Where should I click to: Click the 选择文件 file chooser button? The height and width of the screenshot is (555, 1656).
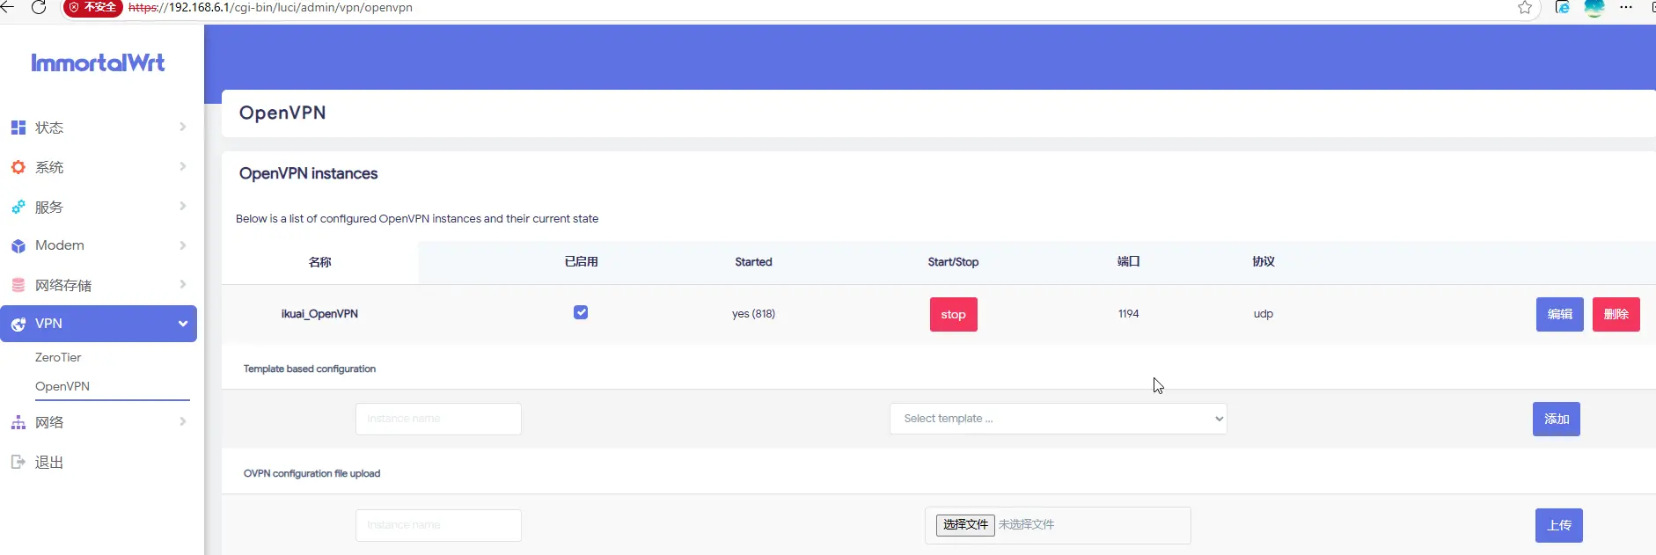(x=965, y=524)
